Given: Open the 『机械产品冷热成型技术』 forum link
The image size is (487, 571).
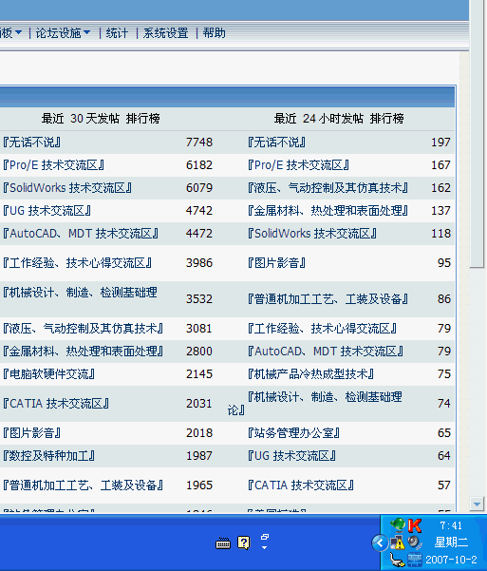Looking at the screenshot, I should click(x=310, y=374).
